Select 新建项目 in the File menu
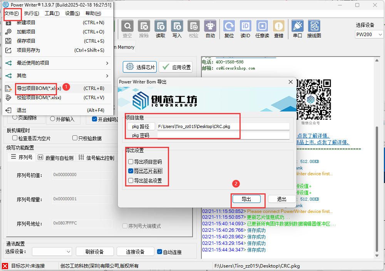 click(x=58, y=23)
